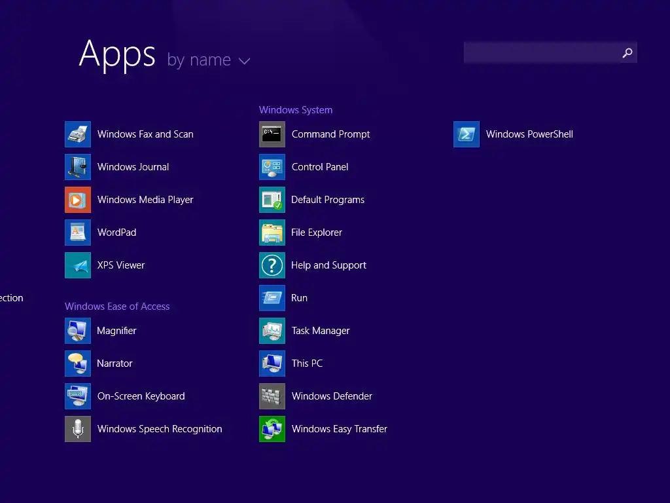Click the 'Windows Journal' text label

(133, 167)
